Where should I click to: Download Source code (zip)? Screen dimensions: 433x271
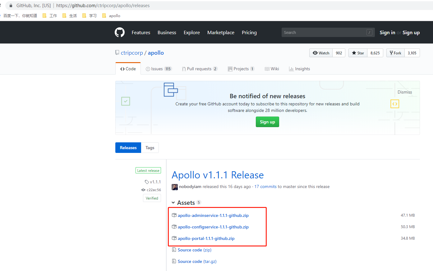coord(195,250)
